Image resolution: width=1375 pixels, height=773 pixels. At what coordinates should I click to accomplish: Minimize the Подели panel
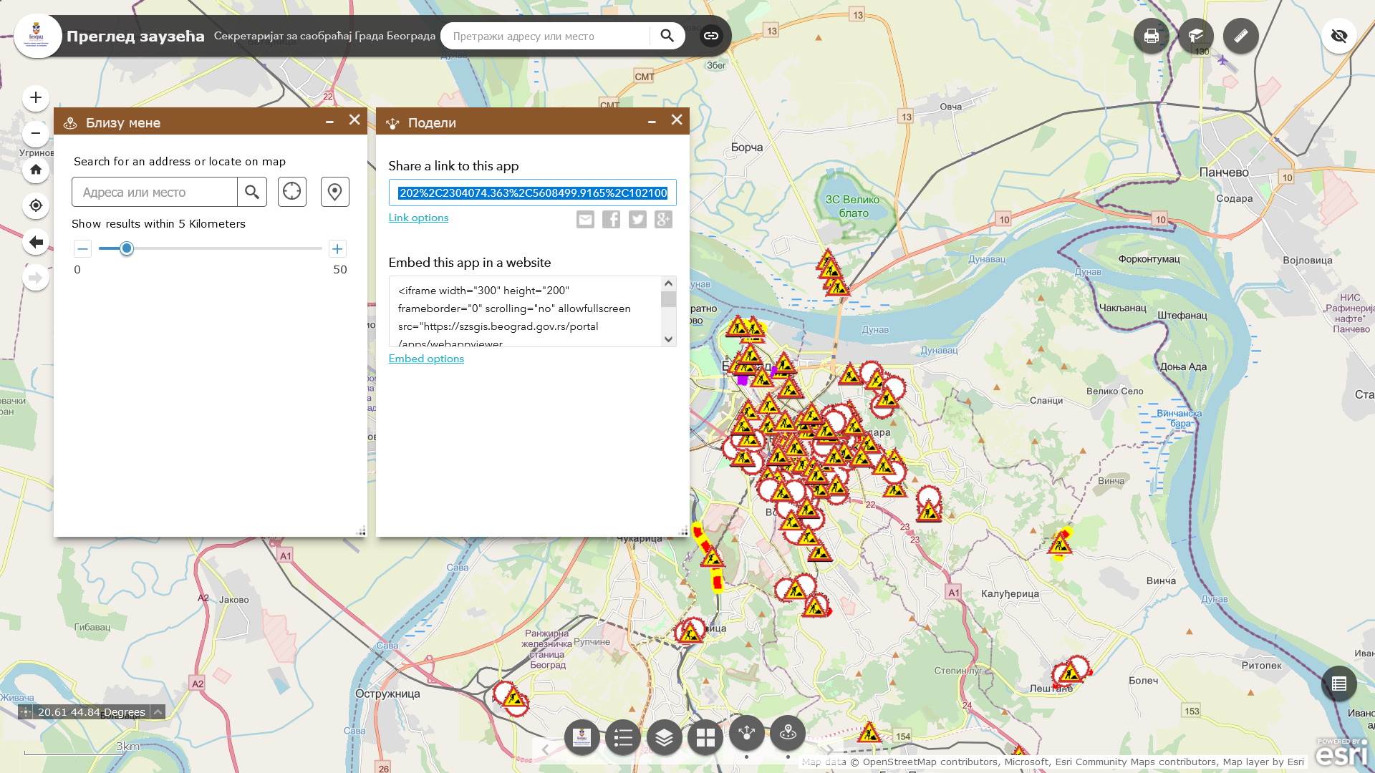(651, 122)
